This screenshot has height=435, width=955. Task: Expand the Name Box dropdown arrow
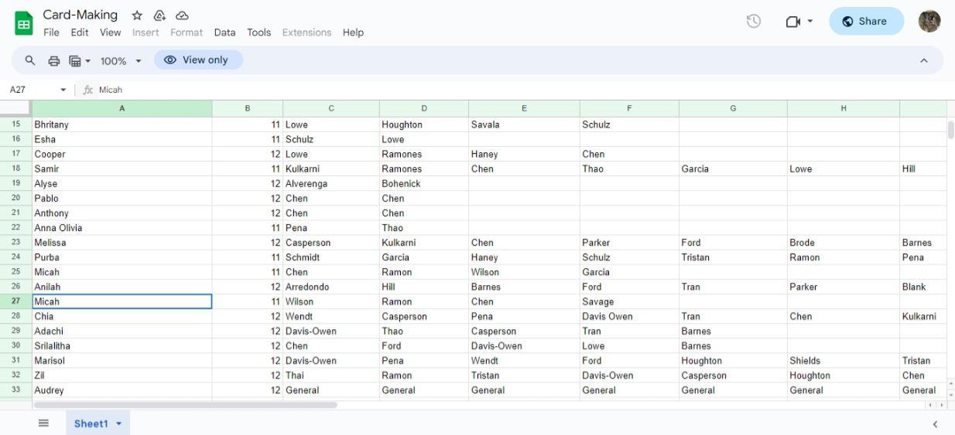(x=63, y=90)
